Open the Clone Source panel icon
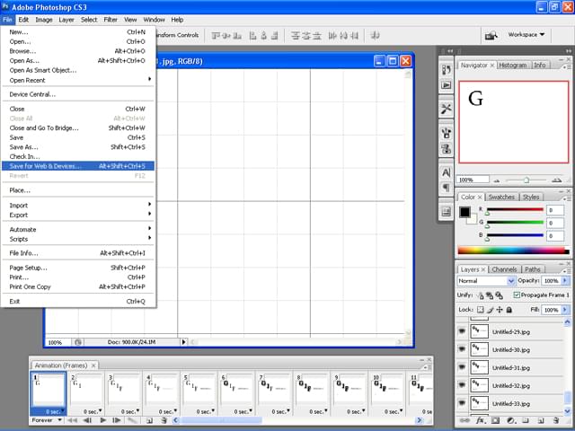Screen dimensions: 575x431 tap(446, 149)
